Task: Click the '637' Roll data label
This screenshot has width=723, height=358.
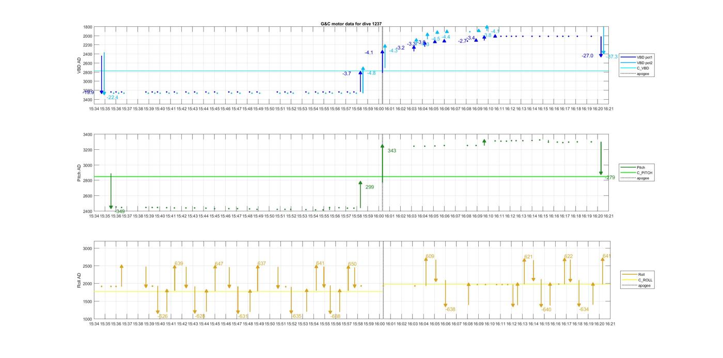Action: click(262, 263)
